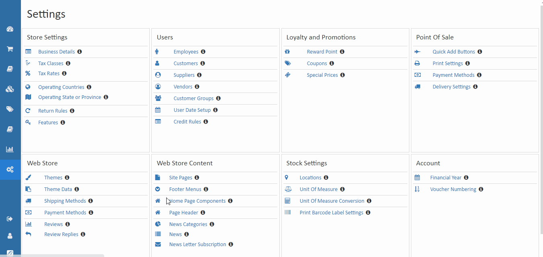The height and width of the screenshot is (257, 543).
Task: Open the Financial Year link
Action: coord(446,178)
